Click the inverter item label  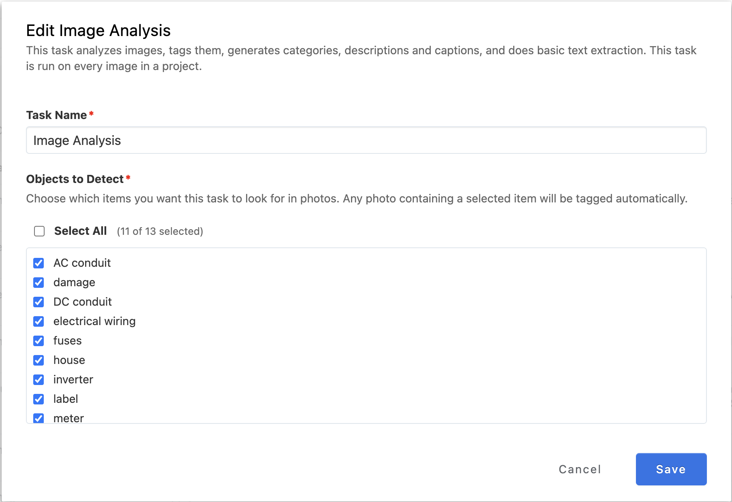73,380
